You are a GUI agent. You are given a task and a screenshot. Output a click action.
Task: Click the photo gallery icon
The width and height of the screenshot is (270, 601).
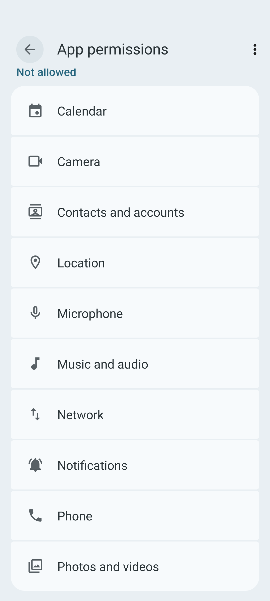[x=35, y=566]
